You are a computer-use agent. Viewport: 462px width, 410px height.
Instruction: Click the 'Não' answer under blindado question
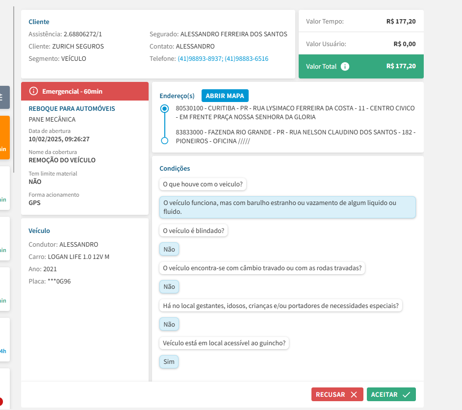tap(169, 249)
